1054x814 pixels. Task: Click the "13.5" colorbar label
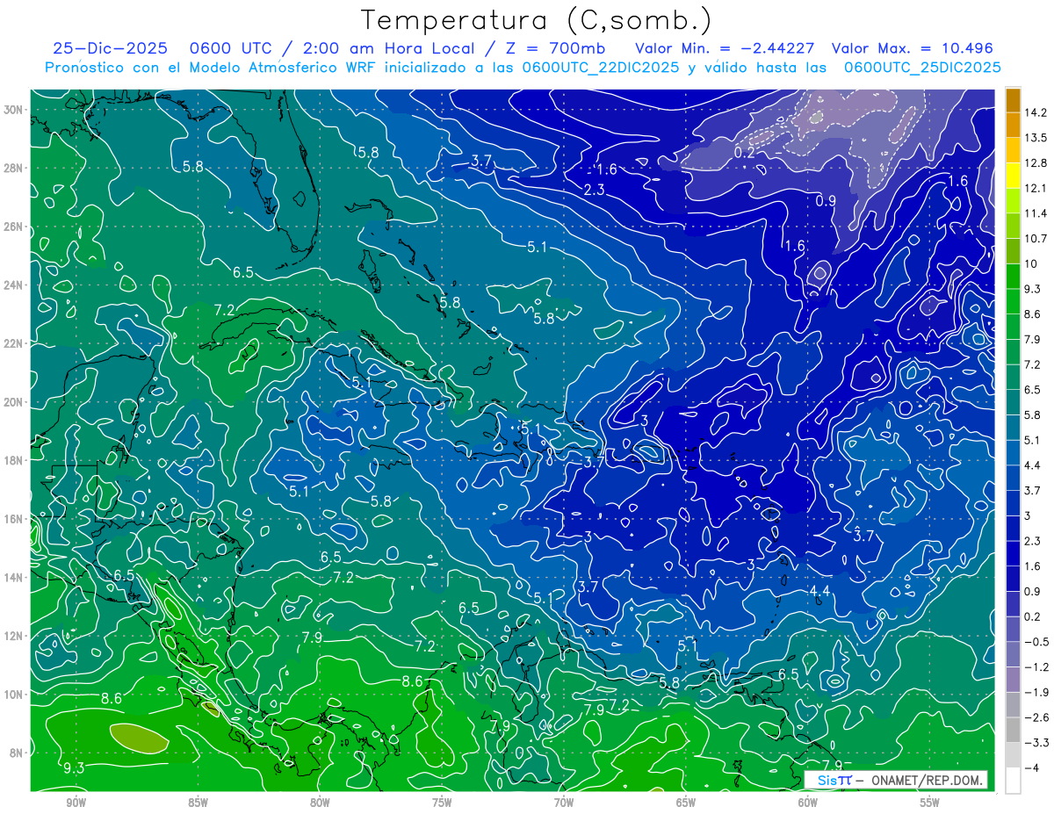(1037, 137)
